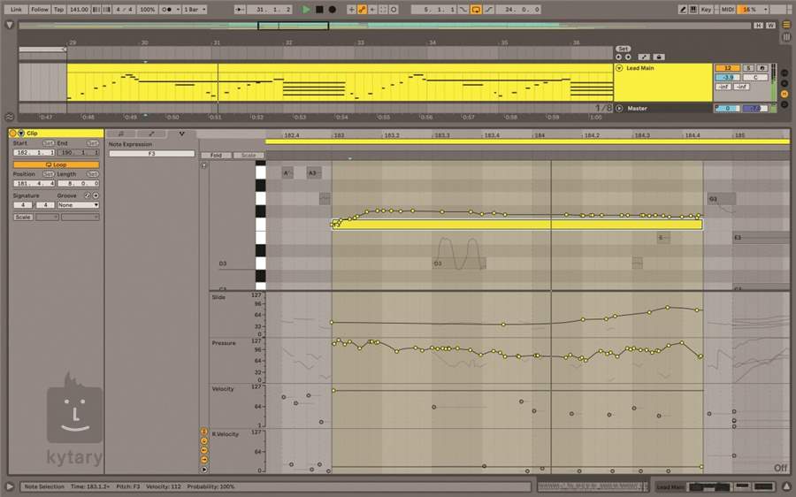
Task: Switch to Arrangement View with horizontal lines icon
Action: tap(786, 25)
